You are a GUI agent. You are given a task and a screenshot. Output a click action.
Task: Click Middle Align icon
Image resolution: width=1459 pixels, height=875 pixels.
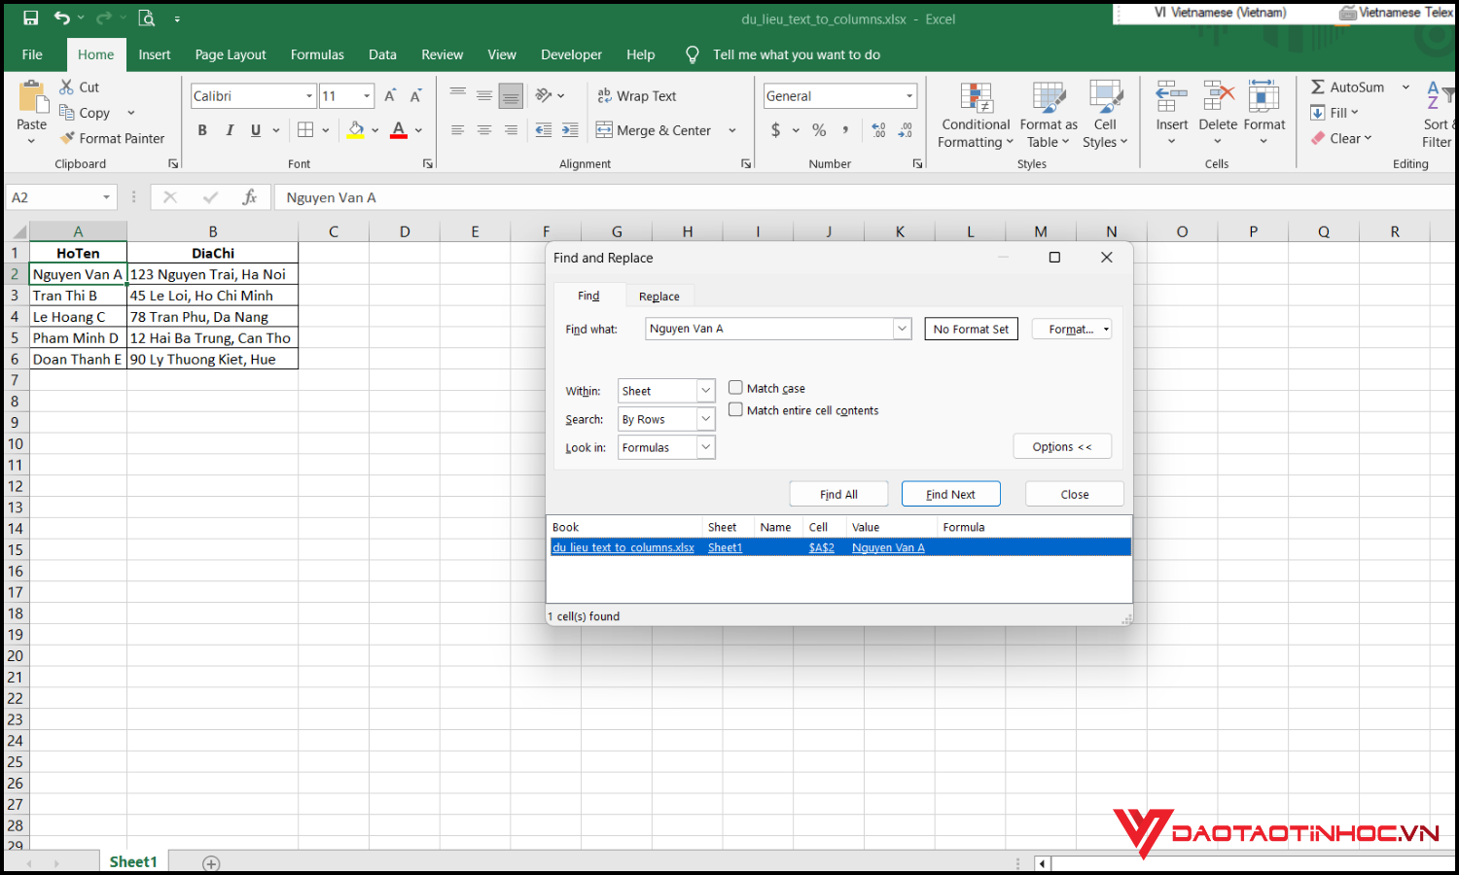click(484, 95)
